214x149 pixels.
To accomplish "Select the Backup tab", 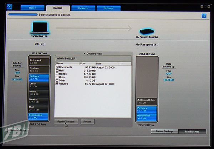I will [x=58, y=8].
